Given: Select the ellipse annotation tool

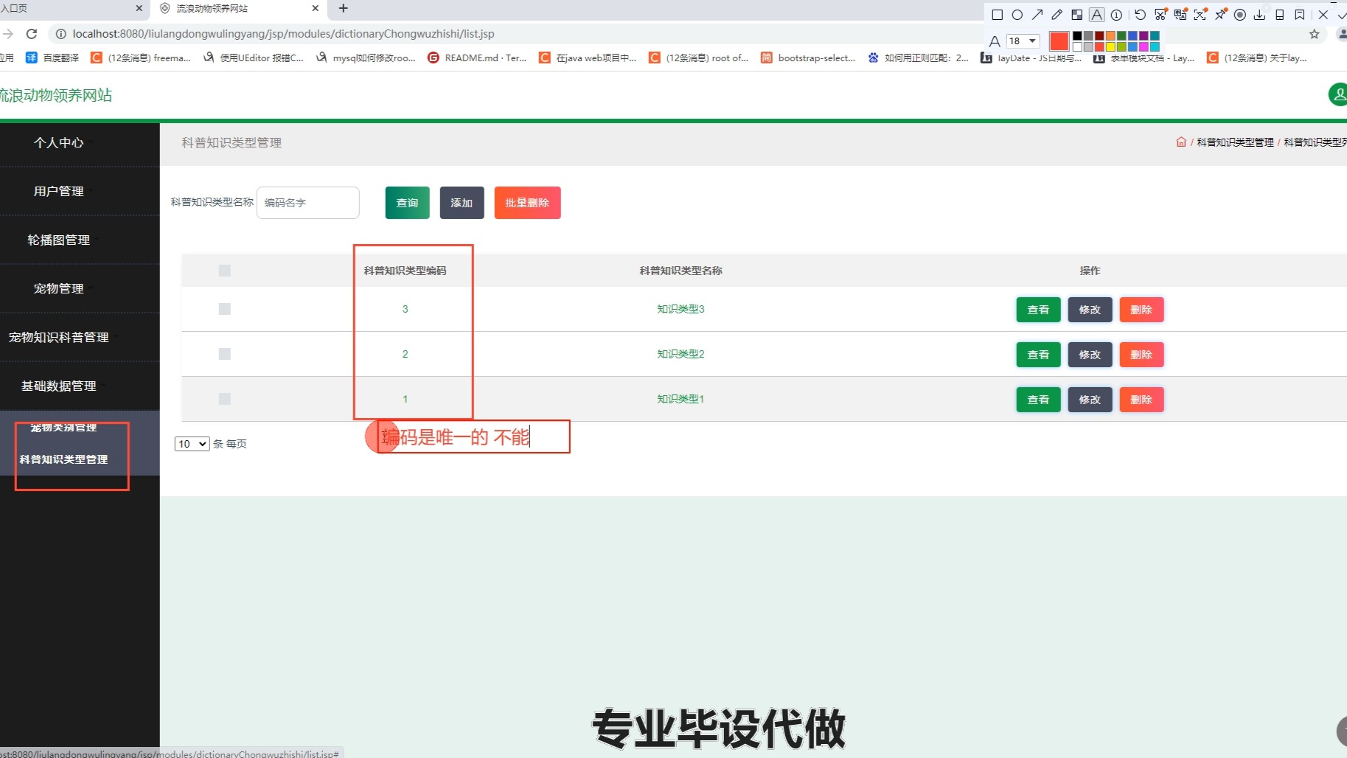Looking at the screenshot, I should [1017, 15].
